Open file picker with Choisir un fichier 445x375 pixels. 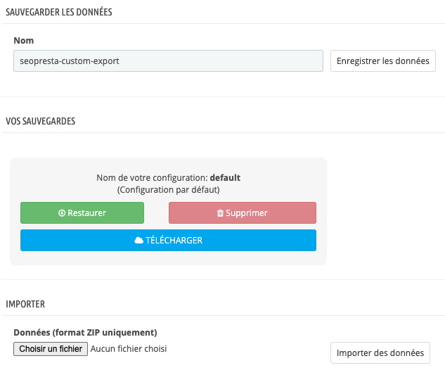click(51, 349)
